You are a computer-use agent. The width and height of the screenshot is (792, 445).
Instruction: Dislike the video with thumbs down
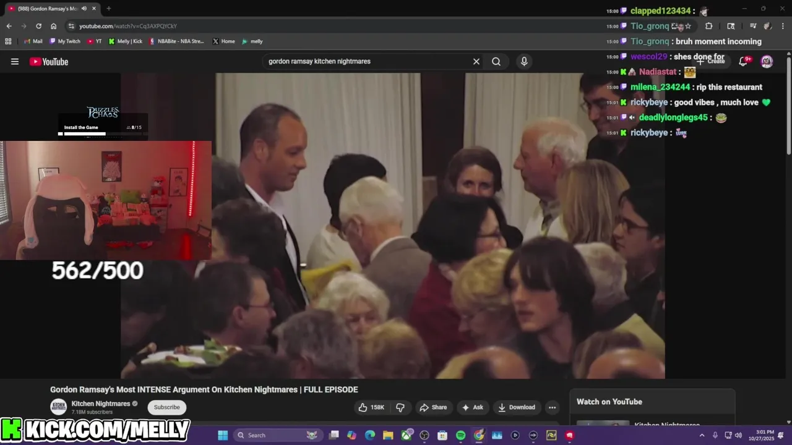point(400,407)
